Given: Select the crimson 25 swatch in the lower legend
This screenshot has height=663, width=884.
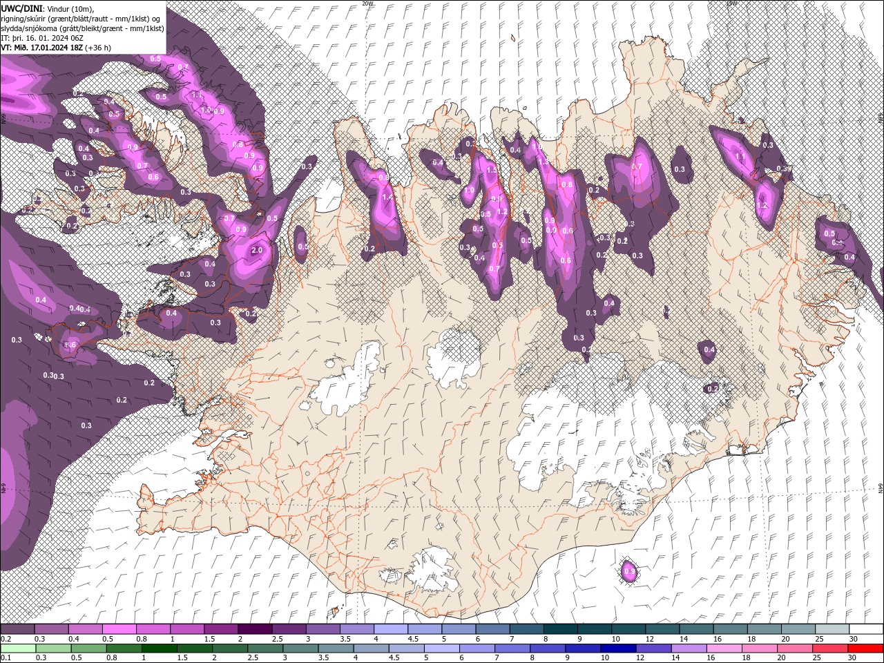Looking at the screenshot, I should point(829,648).
